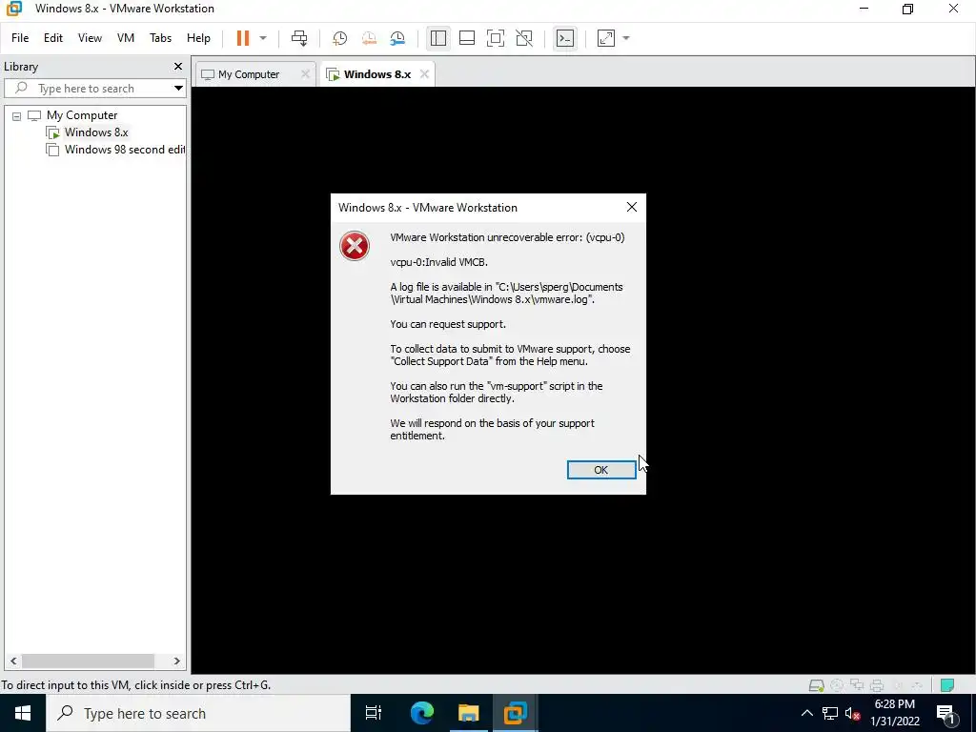The width and height of the screenshot is (976, 732).
Task: Open the Snapshot Manager wrench-clock icon
Action: point(397,38)
